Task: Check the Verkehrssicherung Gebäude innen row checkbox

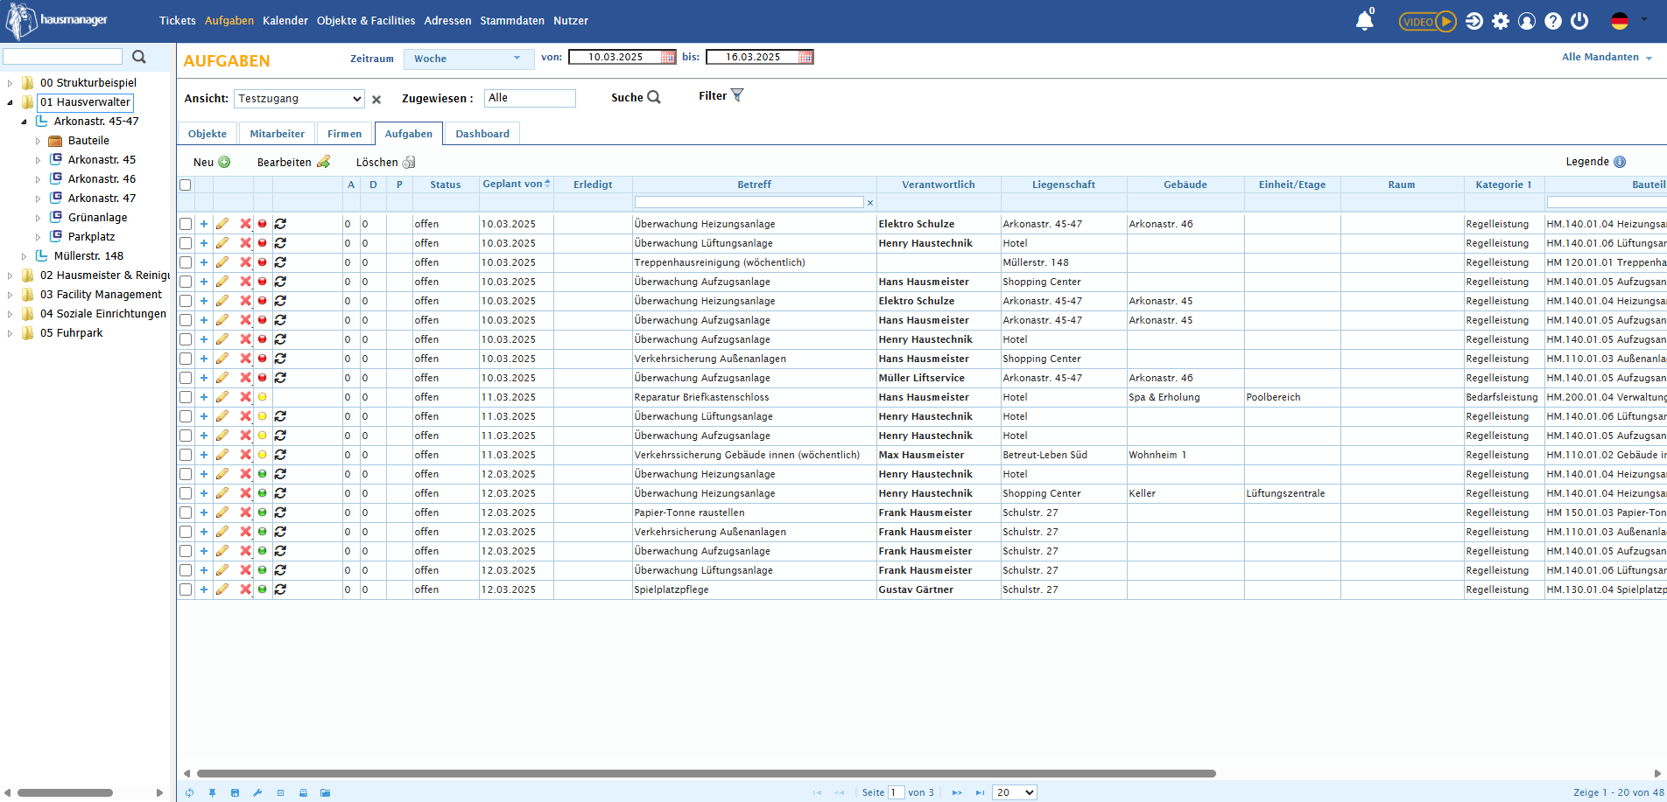Action: [x=186, y=455]
